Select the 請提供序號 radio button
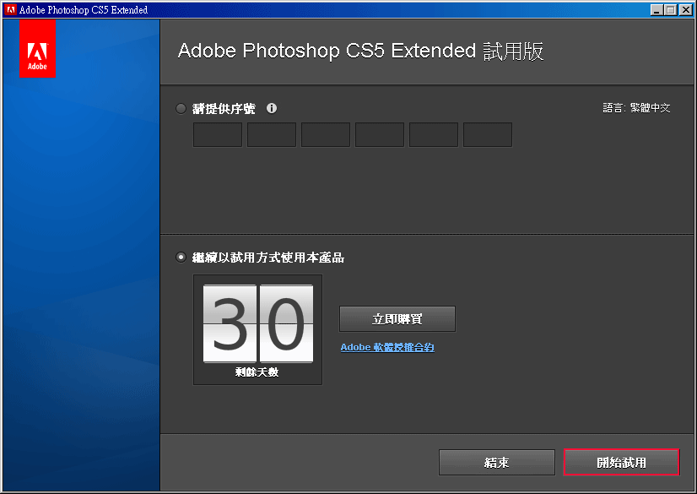Image resolution: width=697 pixels, height=494 pixels. (x=181, y=108)
